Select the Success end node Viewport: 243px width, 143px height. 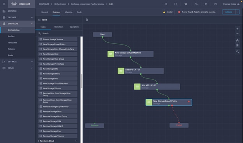[95, 126]
